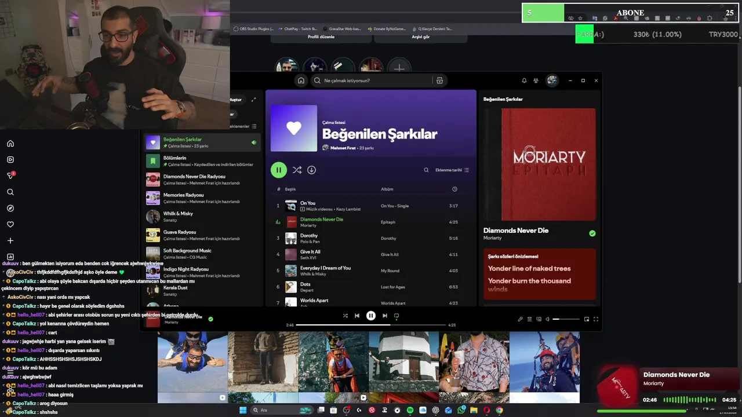The width and height of the screenshot is (742, 417).
Task: Search within the playlist magnifier icon
Action: point(426,170)
